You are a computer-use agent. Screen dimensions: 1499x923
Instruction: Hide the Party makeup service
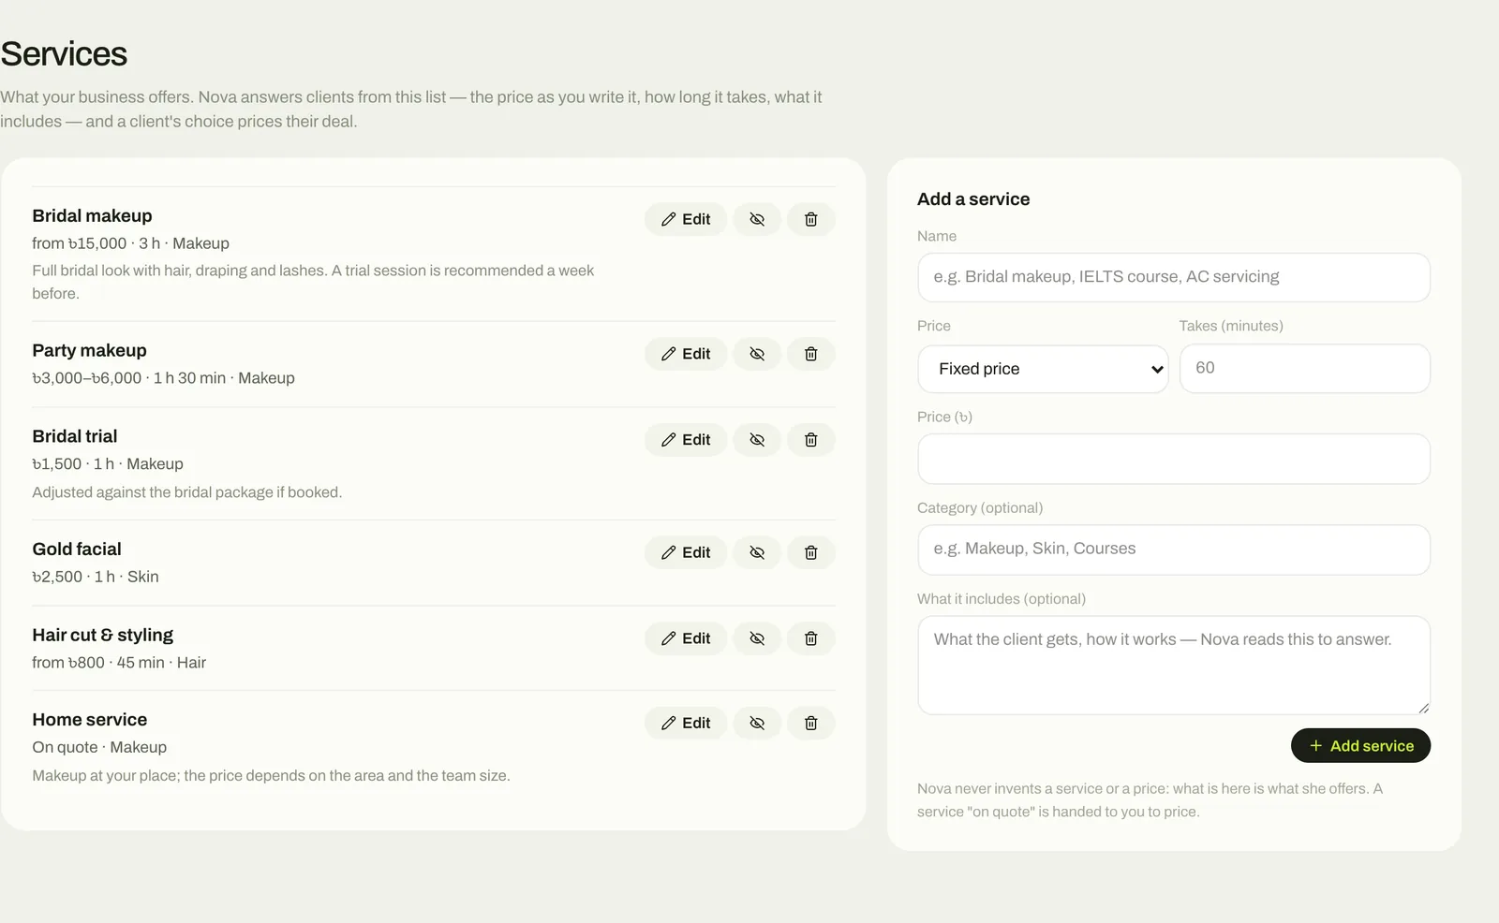(x=757, y=354)
